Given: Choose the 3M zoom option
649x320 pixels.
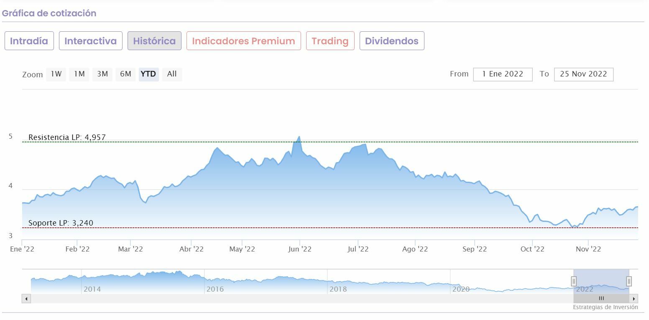Looking at the screenshot, I should tap(102, 74).
